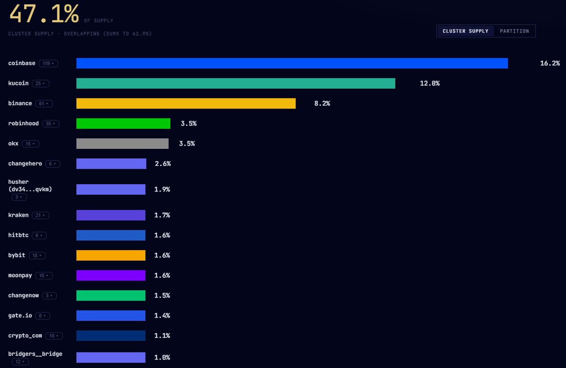
Task: Select the Cluster Supply tab
Action: [466, 31]
